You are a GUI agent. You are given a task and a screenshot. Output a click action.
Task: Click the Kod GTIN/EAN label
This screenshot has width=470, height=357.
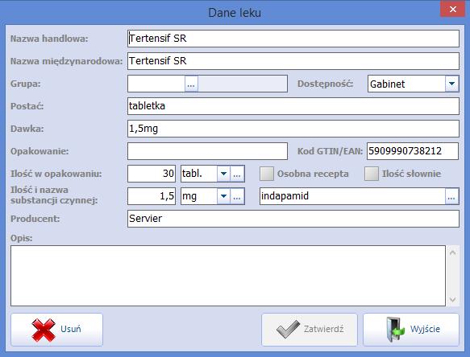coord(330,151)
